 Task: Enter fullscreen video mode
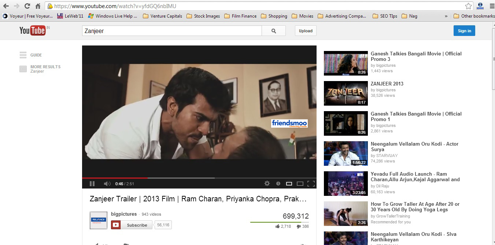pyautogui.click(x=311, y=184)
